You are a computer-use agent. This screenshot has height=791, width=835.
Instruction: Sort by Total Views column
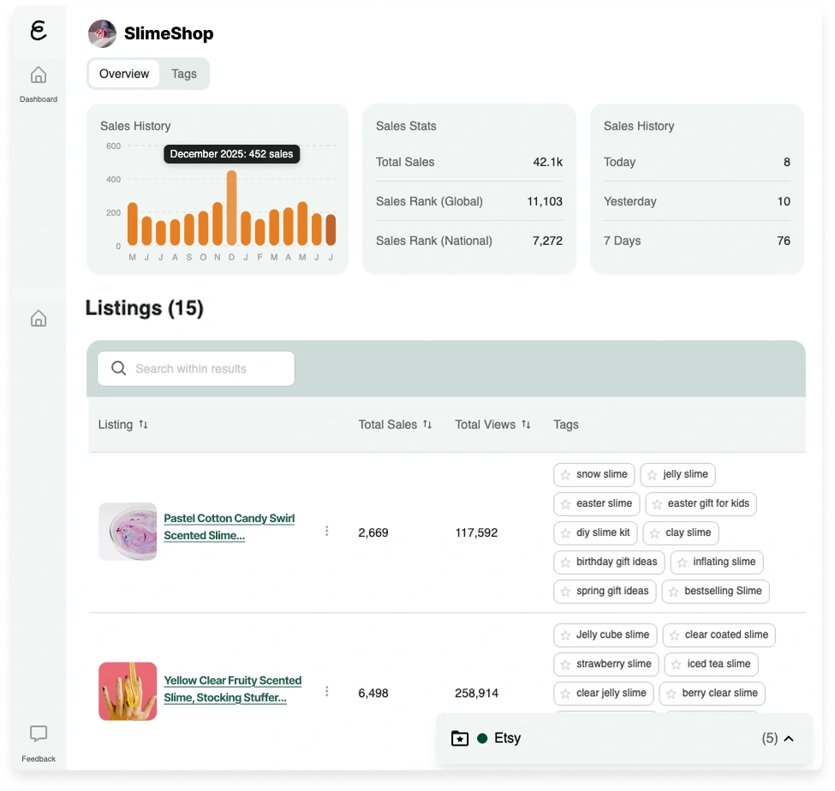[x=526, y=425]
